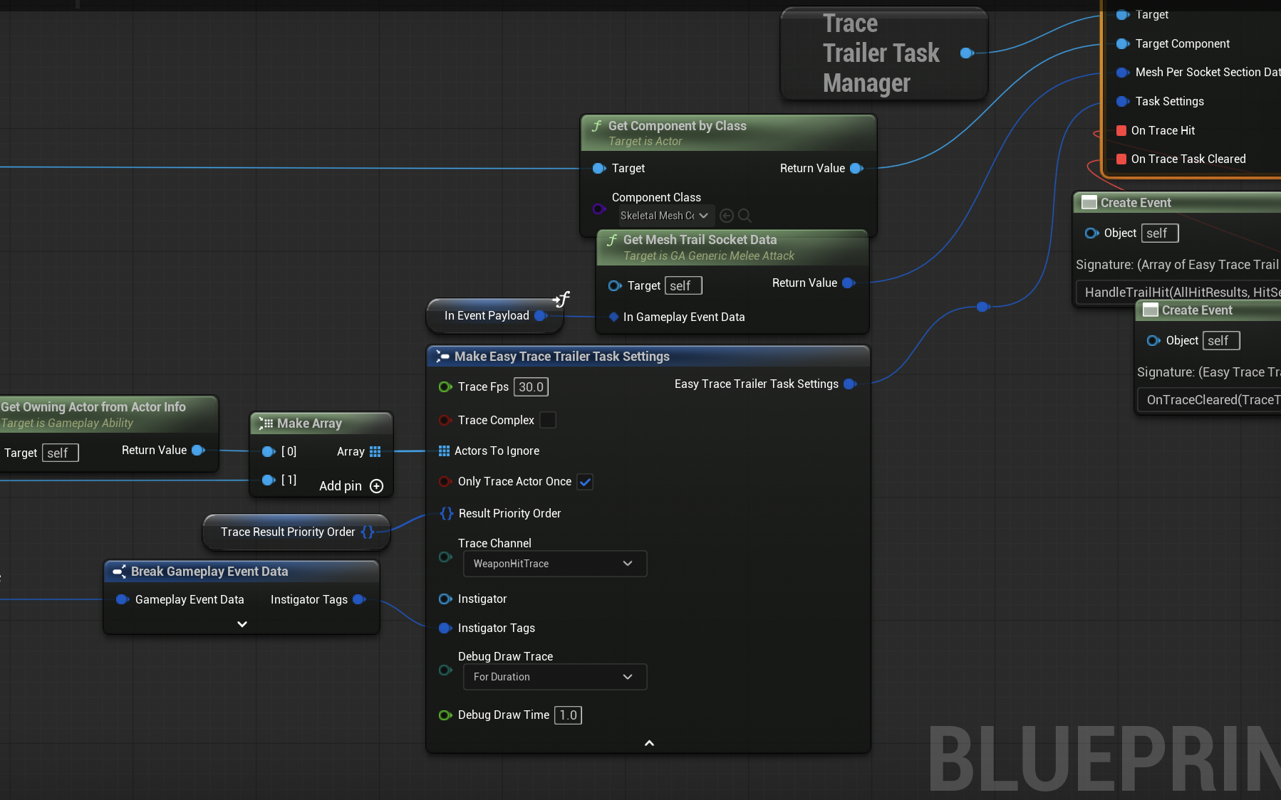The width and height of the screenshot is (1281, 800).
Task: Click the On Trace Task Cleared delegate pin
Action: pyautogui.click(x=1121, y=159)
